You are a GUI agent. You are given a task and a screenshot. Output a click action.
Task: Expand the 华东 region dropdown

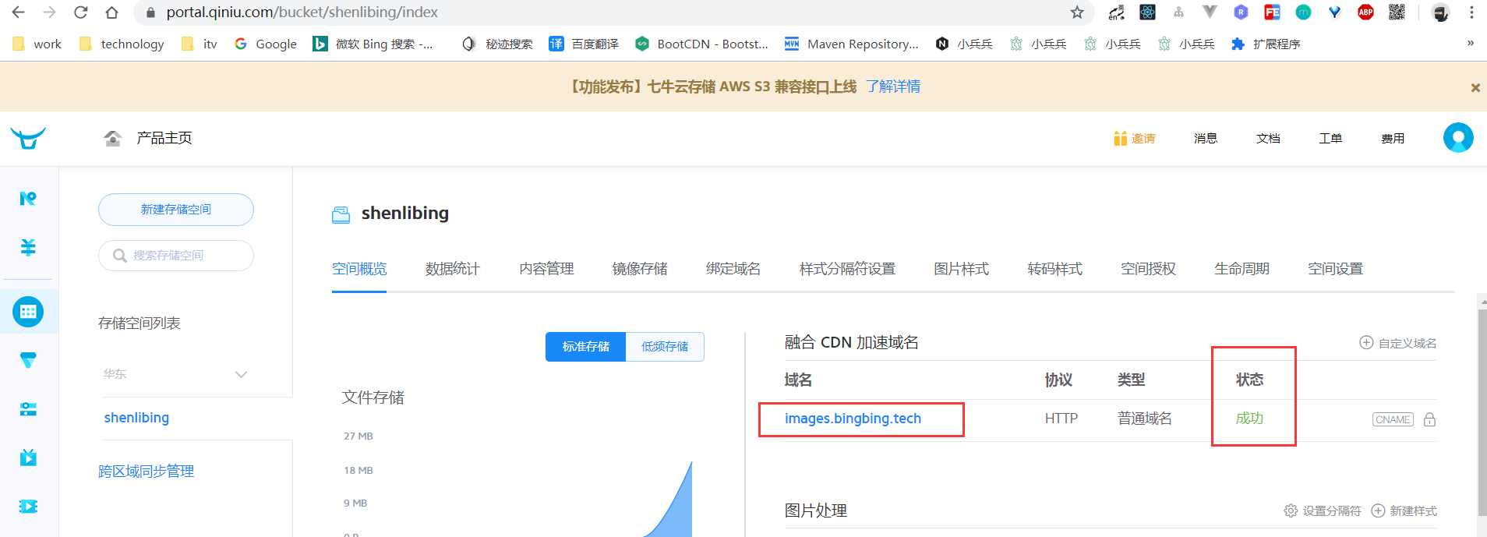point(176,374)
